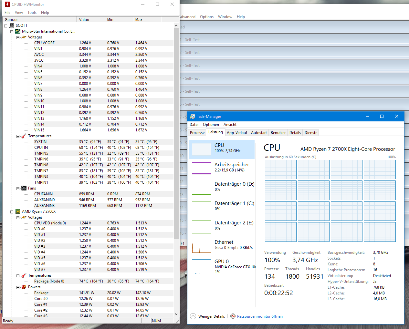The height and width of the screenshot is (329, 409).
Task: Collapse the Micro-Star International node
Action: tap(12, 31)
